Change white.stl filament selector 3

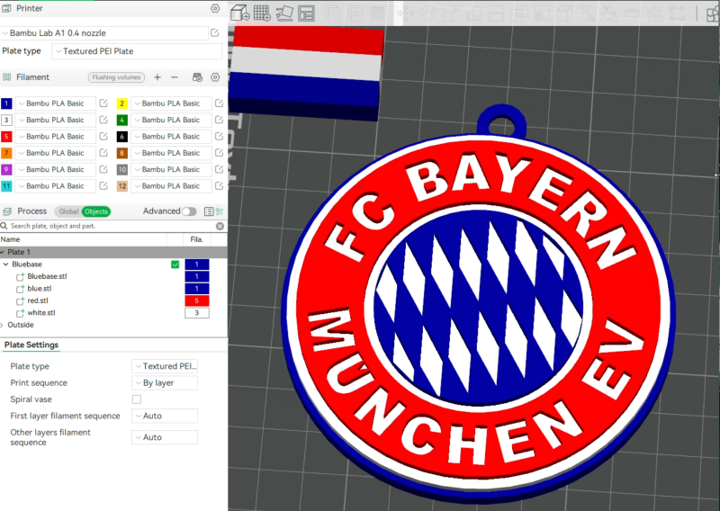(x=197, y=313)
